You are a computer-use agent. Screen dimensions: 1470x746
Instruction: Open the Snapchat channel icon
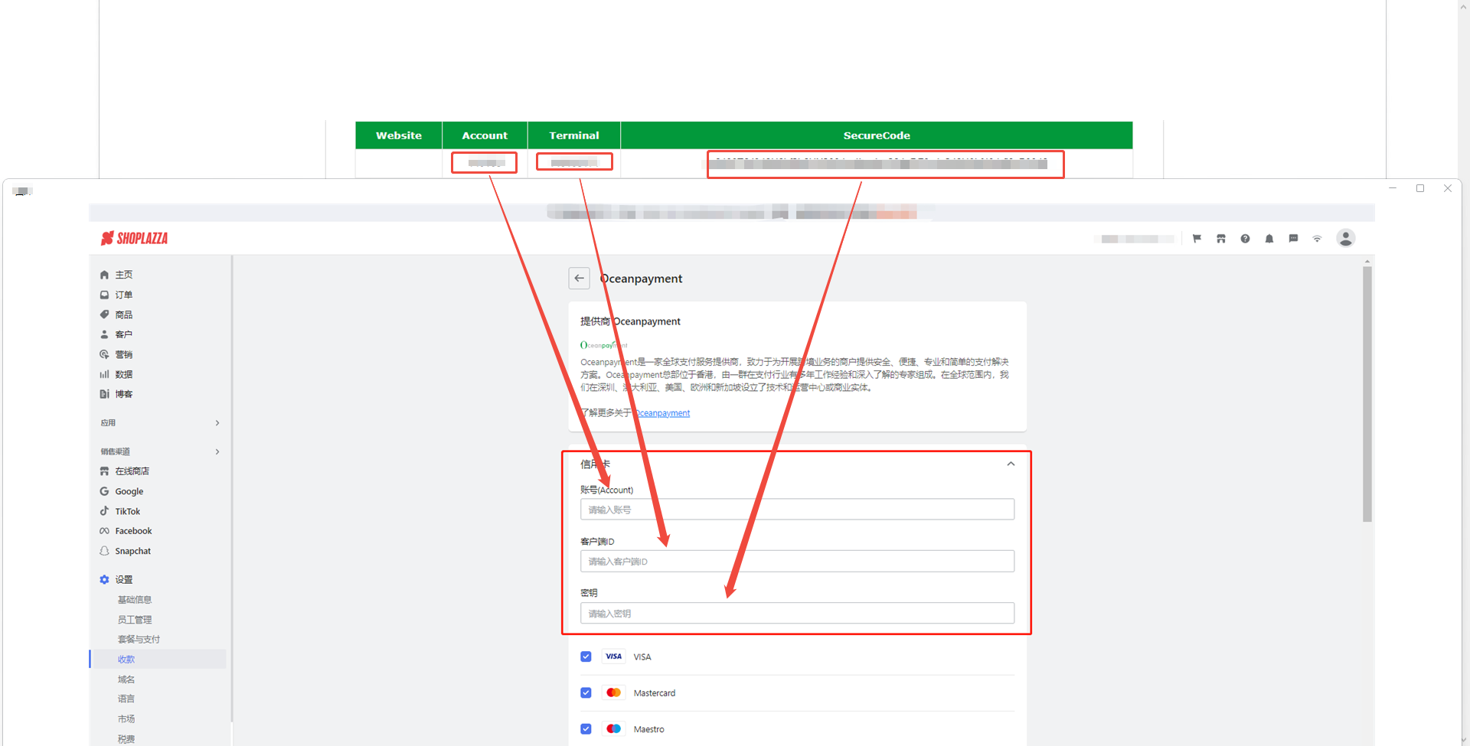[104, 551]
